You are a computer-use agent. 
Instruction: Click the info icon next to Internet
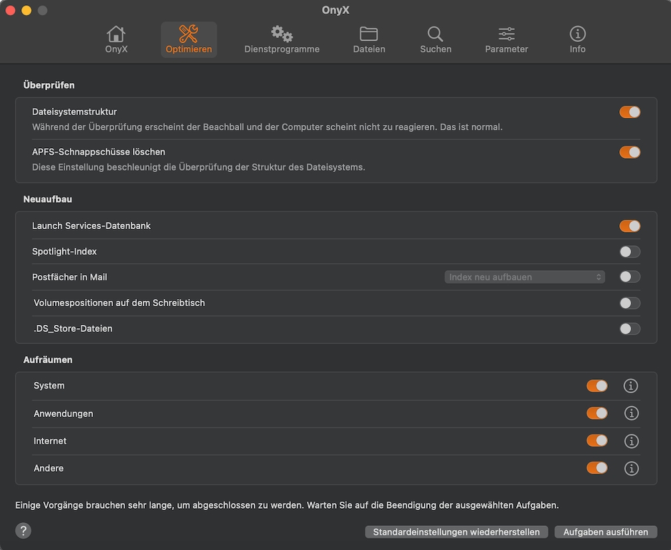pos(630,440)
